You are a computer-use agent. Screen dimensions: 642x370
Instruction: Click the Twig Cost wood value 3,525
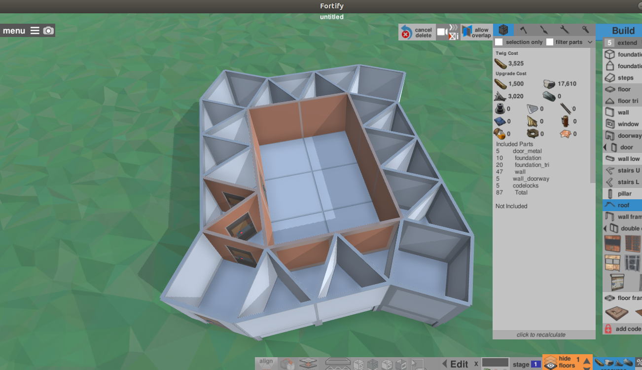click(516, 63)
